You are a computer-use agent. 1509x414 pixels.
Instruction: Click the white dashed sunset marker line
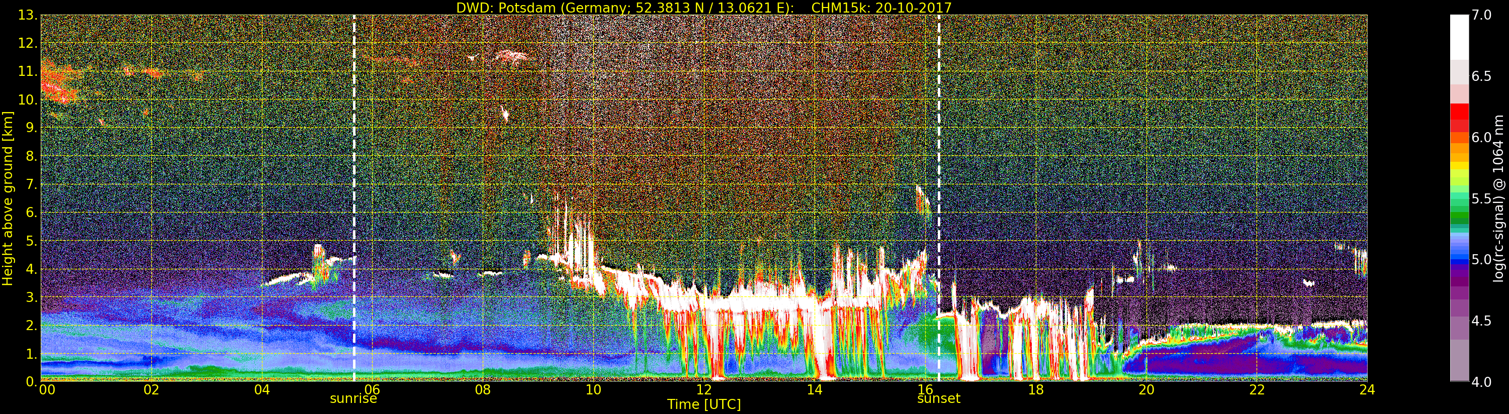[x=938, y=198]
